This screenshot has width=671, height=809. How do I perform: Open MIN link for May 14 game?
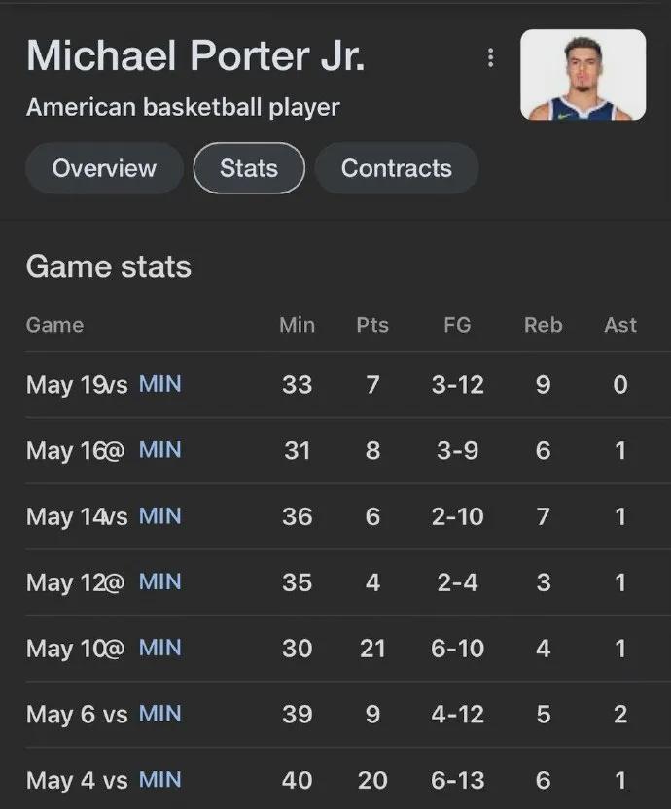(160, 516)
